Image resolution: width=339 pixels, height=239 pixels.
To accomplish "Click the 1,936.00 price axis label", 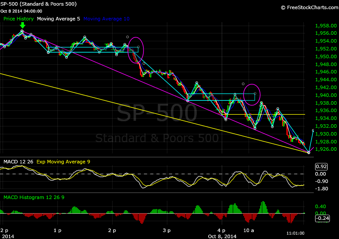I will pos(326,111).
